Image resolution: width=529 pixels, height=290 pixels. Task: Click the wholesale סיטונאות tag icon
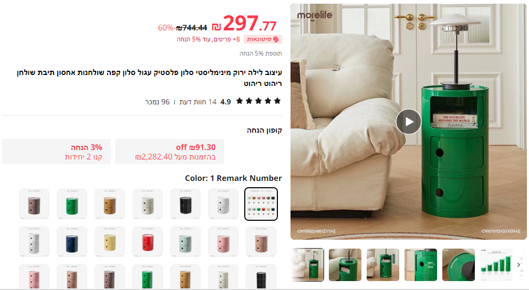(276, 39)
